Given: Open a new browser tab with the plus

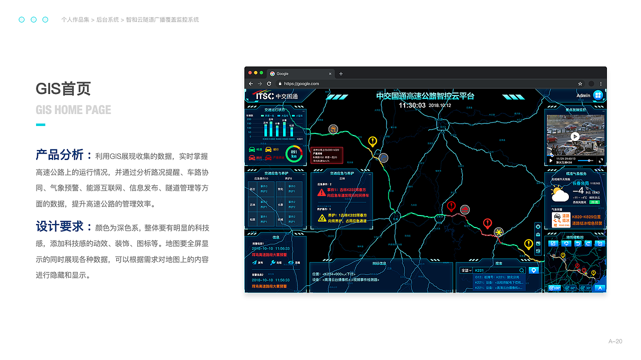Looking at the screenshot, I should (341, 73).
